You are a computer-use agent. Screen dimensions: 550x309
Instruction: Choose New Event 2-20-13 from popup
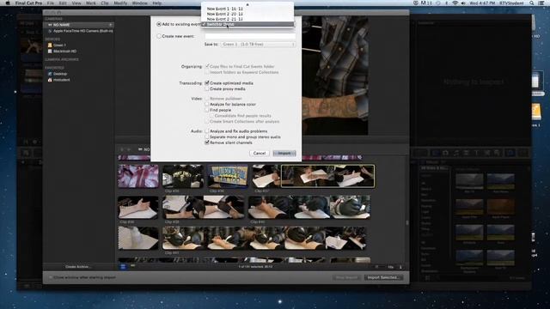click(247, 14)
